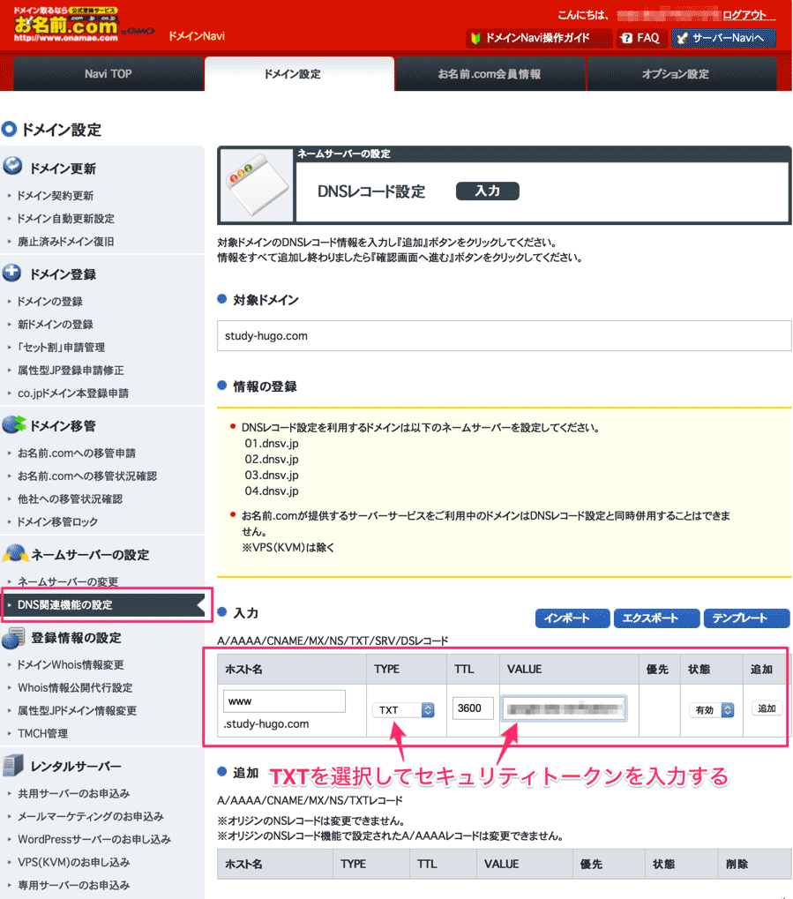The image size is (793, 899).
Task: Switch to the Navi TOP tab
Action: pos(108,74)
